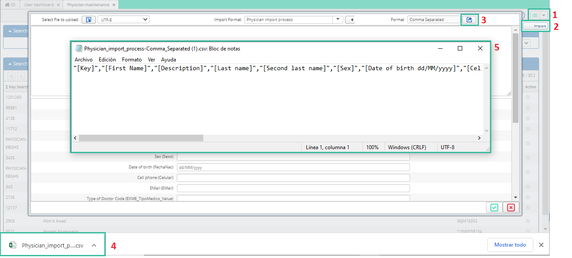Click the Notepad vertical scroll down arrow
Viewport: 572px width, 258px height.
[486, 131]
